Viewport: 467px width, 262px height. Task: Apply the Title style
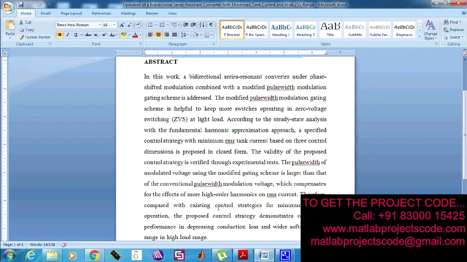click(x=330, y=29)
